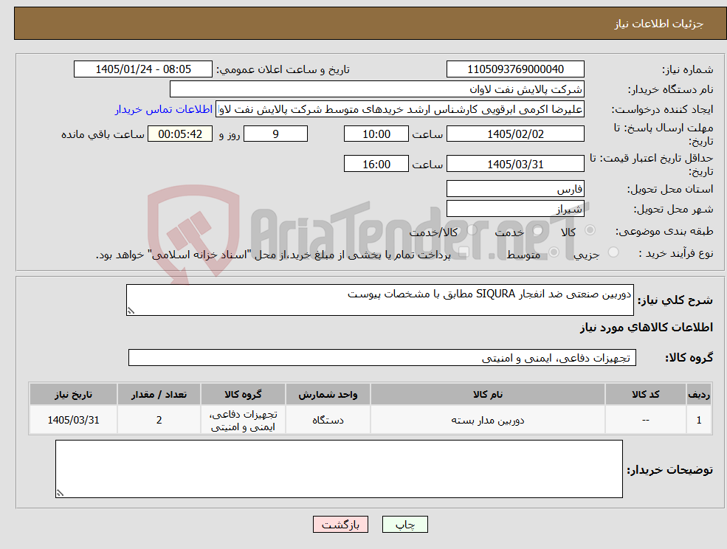The image size is (727, 549).
Task: Click the price validity date 1405/03/31 field
Action: pos(515,164)
